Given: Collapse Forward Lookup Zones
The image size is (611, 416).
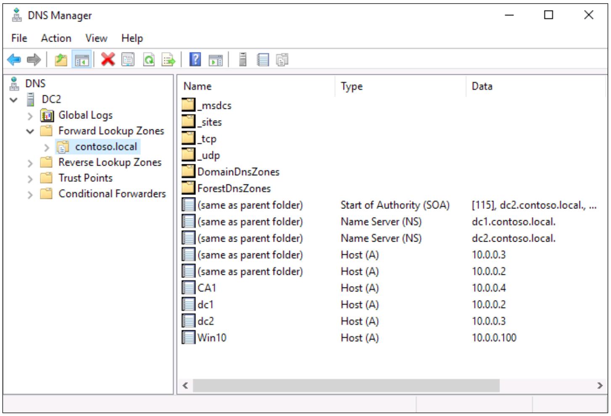Looking at the screenshot, I should click(x=30, y=131).
